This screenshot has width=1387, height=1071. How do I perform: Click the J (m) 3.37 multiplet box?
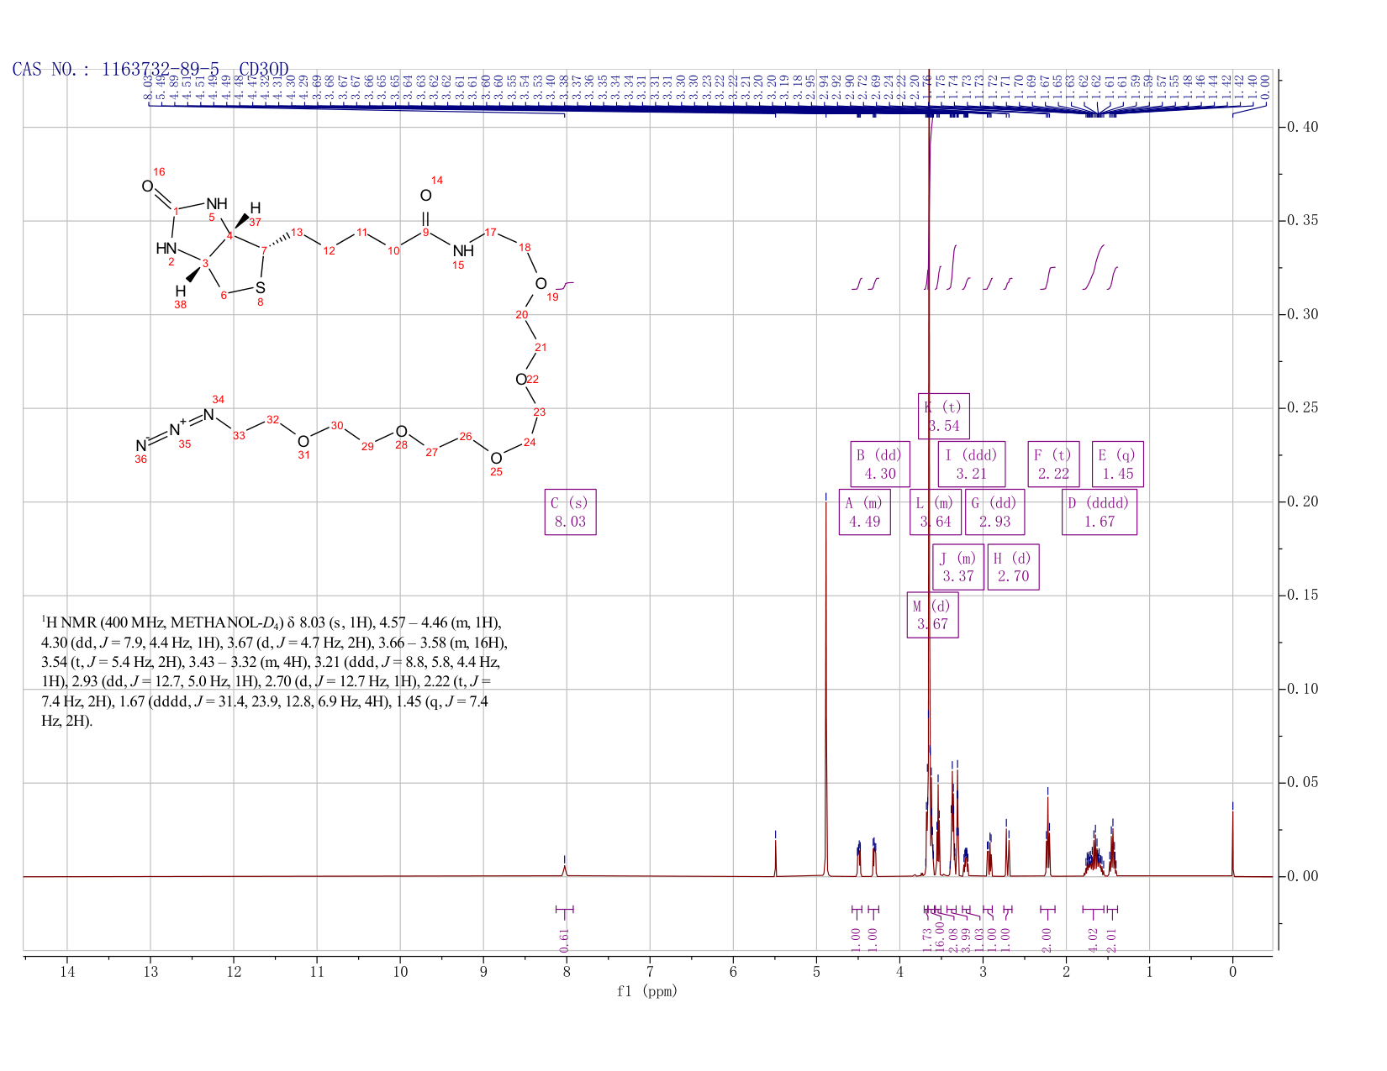pos(958,567)
